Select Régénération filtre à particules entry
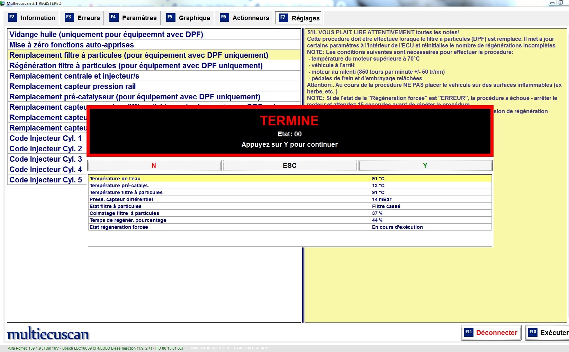This screenshot has height=352, width=569. (x=136, y=66)
